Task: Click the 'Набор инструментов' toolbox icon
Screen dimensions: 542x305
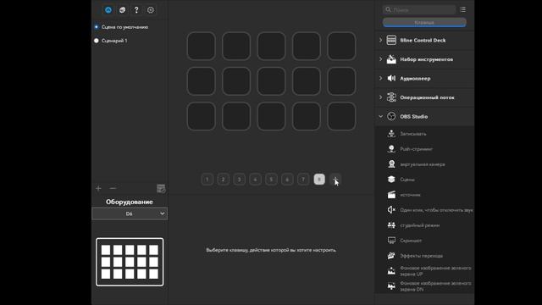Action: click(391, 59)
